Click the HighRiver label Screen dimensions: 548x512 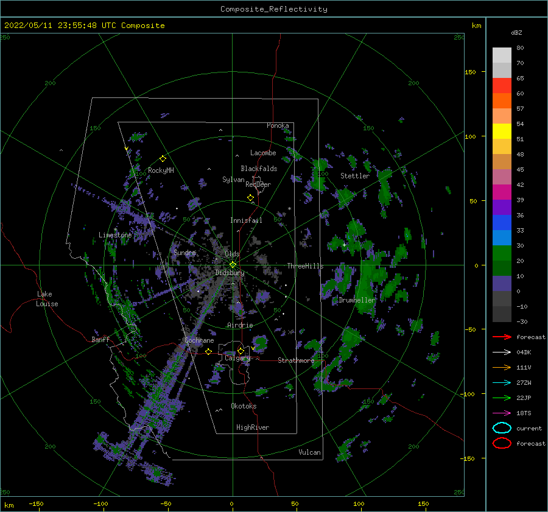click(253, 427)
